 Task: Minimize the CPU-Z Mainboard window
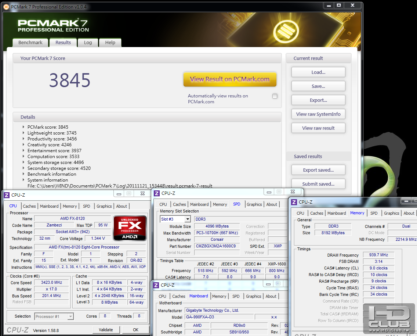click(268, 284)
